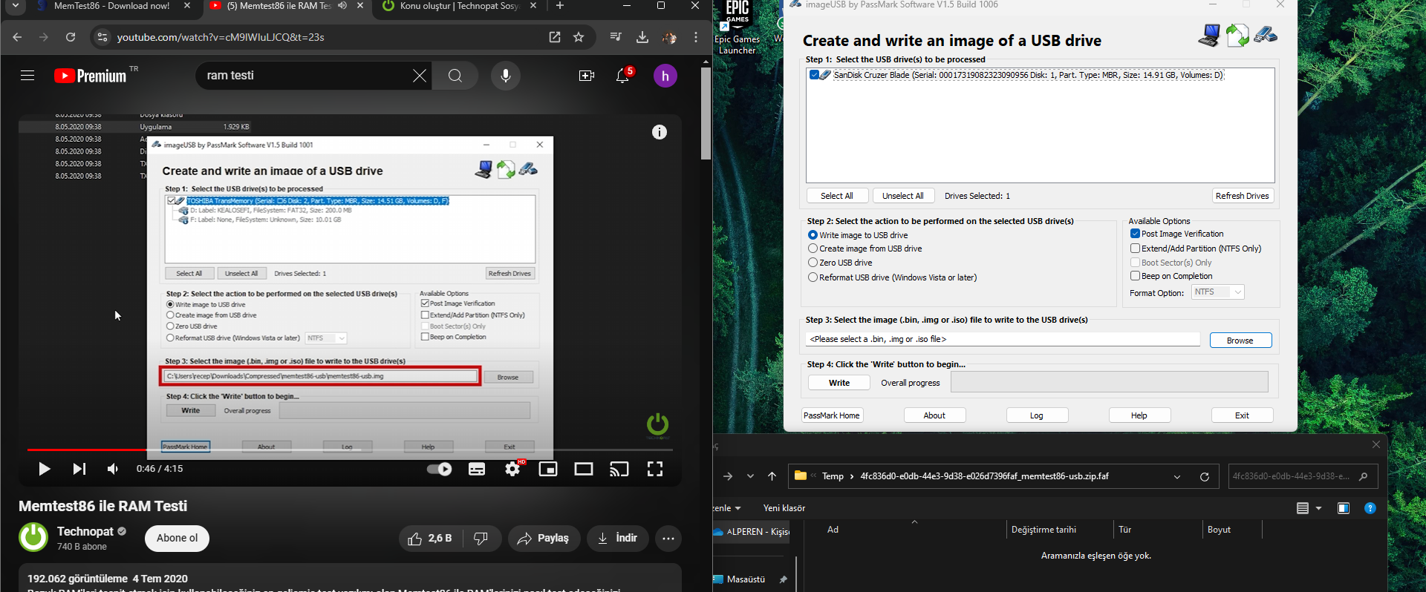The height and width of the screenshot is (592, 1426).
Task: Select 'Write image to USB drive' option
Action: pyautogui.click(x=813, y=235)
